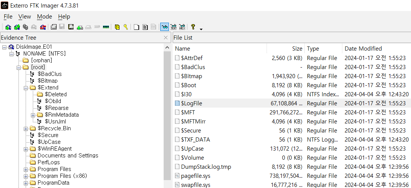Expand the $RmMetadata folder node
The height and width of the screenshot is (188, 411).
click(x=33, y=115)
